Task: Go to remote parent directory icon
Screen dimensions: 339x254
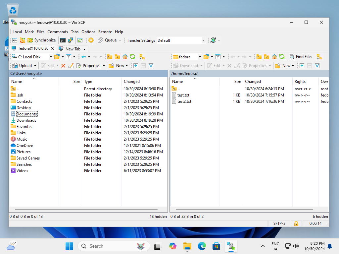Action: pos(259,57)
